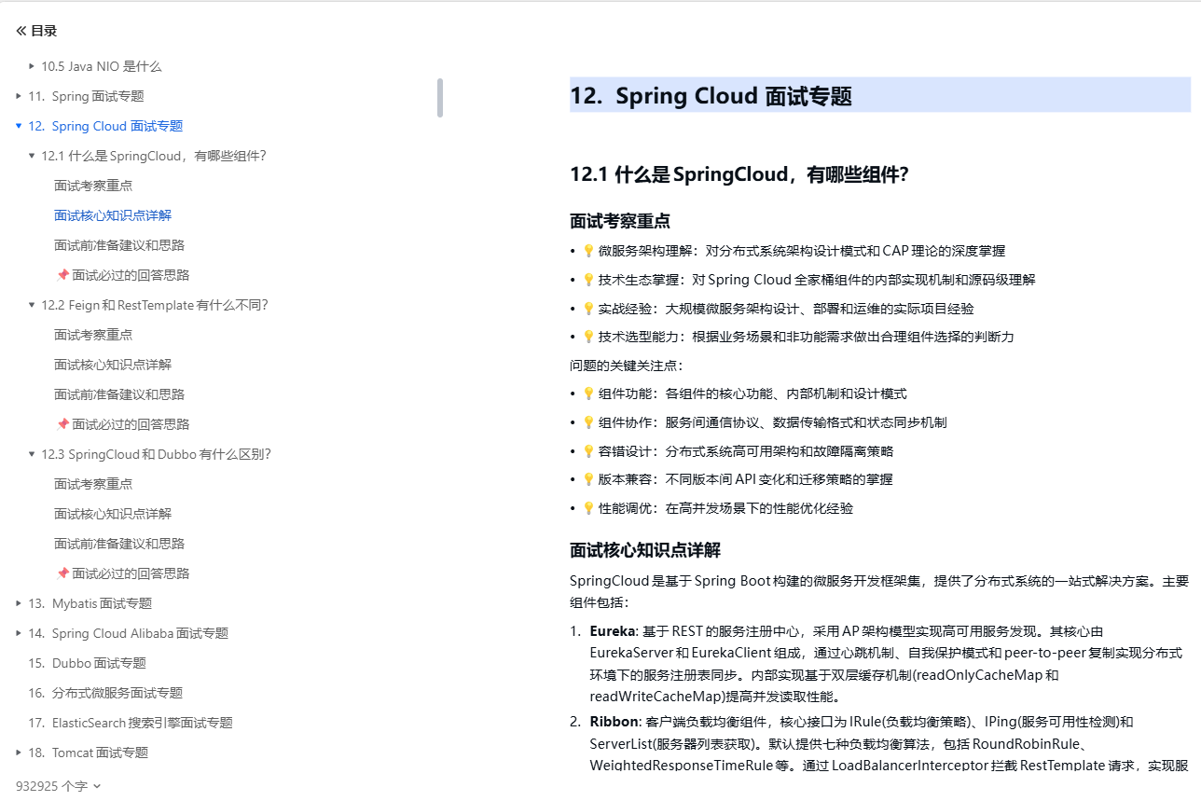1201x801 pixels.
Task: Click the lightbulb icon beside 技术选型能力
Action: (x=588, y=337)
